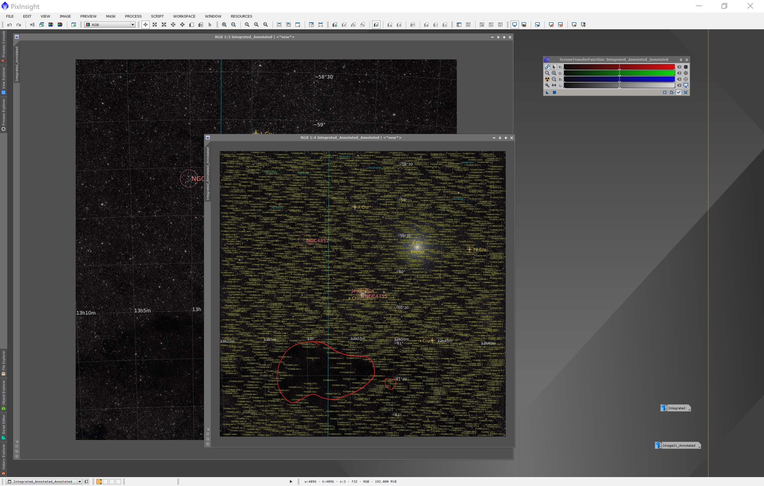
Task: Click the Zoom Out magnifier toolbar icon
Action: click(233, 25)
